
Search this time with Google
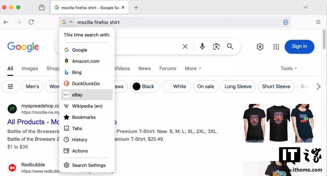(87, 50)
